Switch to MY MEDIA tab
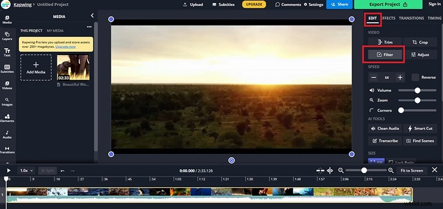Screen dimensions: 443x209 coord(55,31)
